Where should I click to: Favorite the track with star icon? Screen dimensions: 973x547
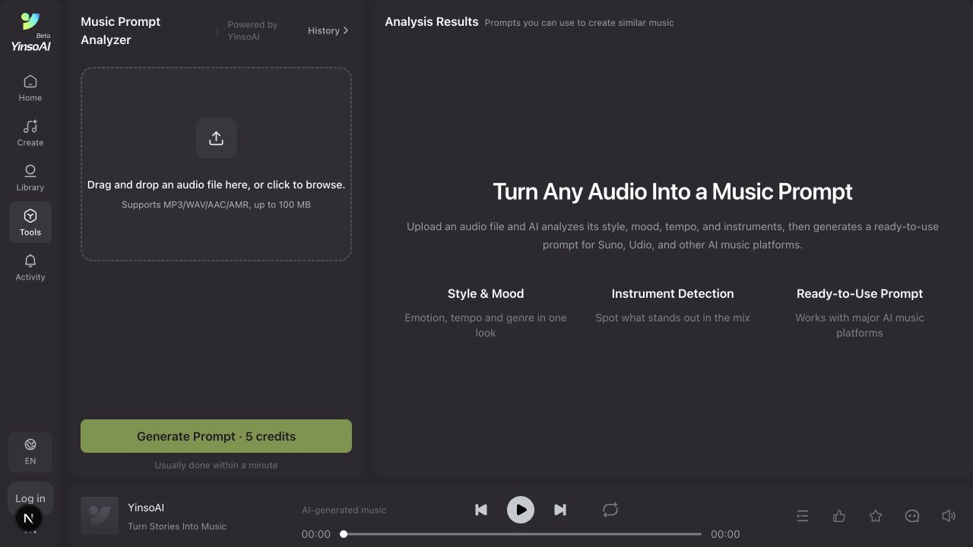[876, 516]
